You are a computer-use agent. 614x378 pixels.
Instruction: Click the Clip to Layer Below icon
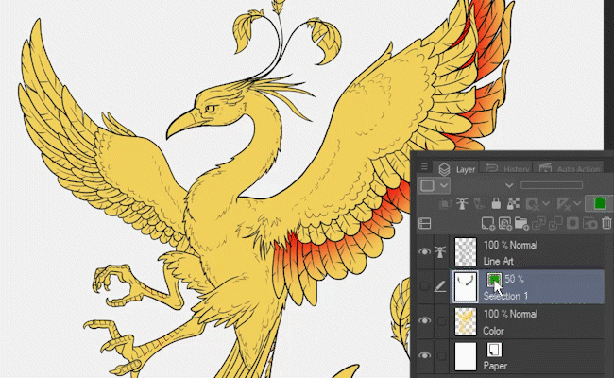click(445, 203)
